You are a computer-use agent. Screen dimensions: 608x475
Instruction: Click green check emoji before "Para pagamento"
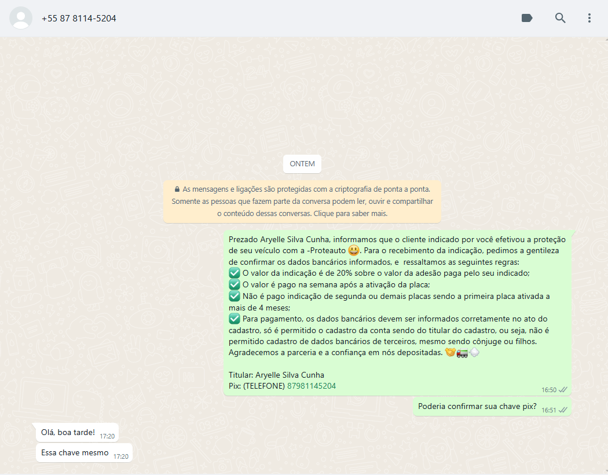(x=235, y=319)
